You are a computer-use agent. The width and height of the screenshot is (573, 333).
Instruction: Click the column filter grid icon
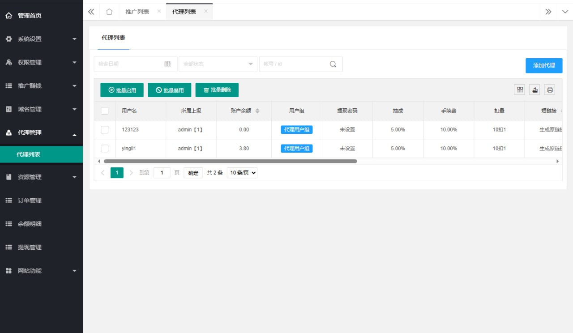click(520, 90)
